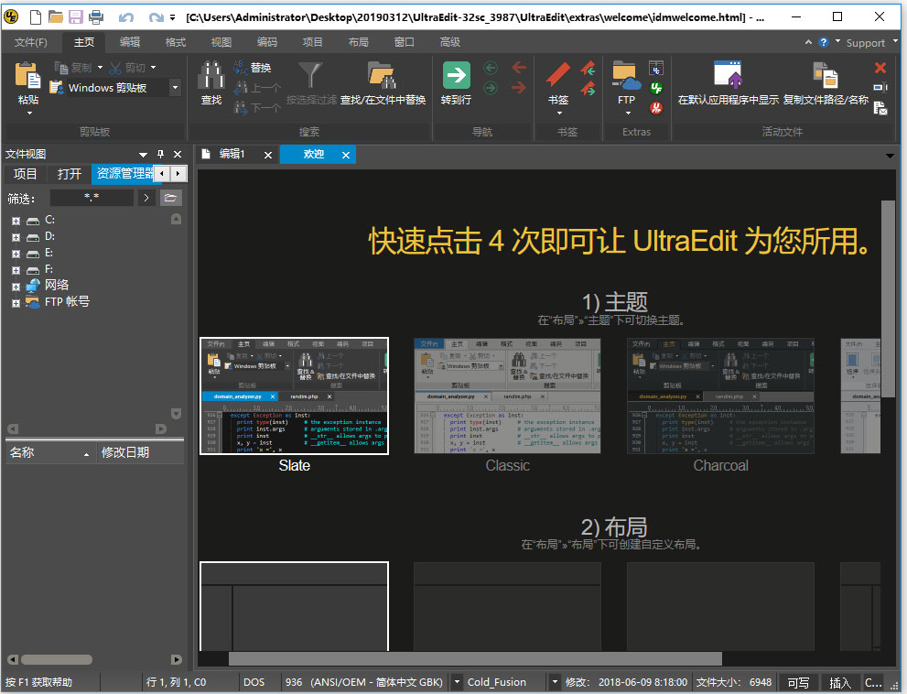Close the 欢迎 welcome tab
Viewport: 907px width, 694px height.
point(345,155)
